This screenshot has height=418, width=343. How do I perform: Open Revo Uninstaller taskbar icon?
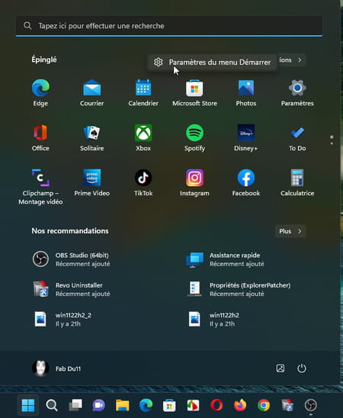[287, 405]
